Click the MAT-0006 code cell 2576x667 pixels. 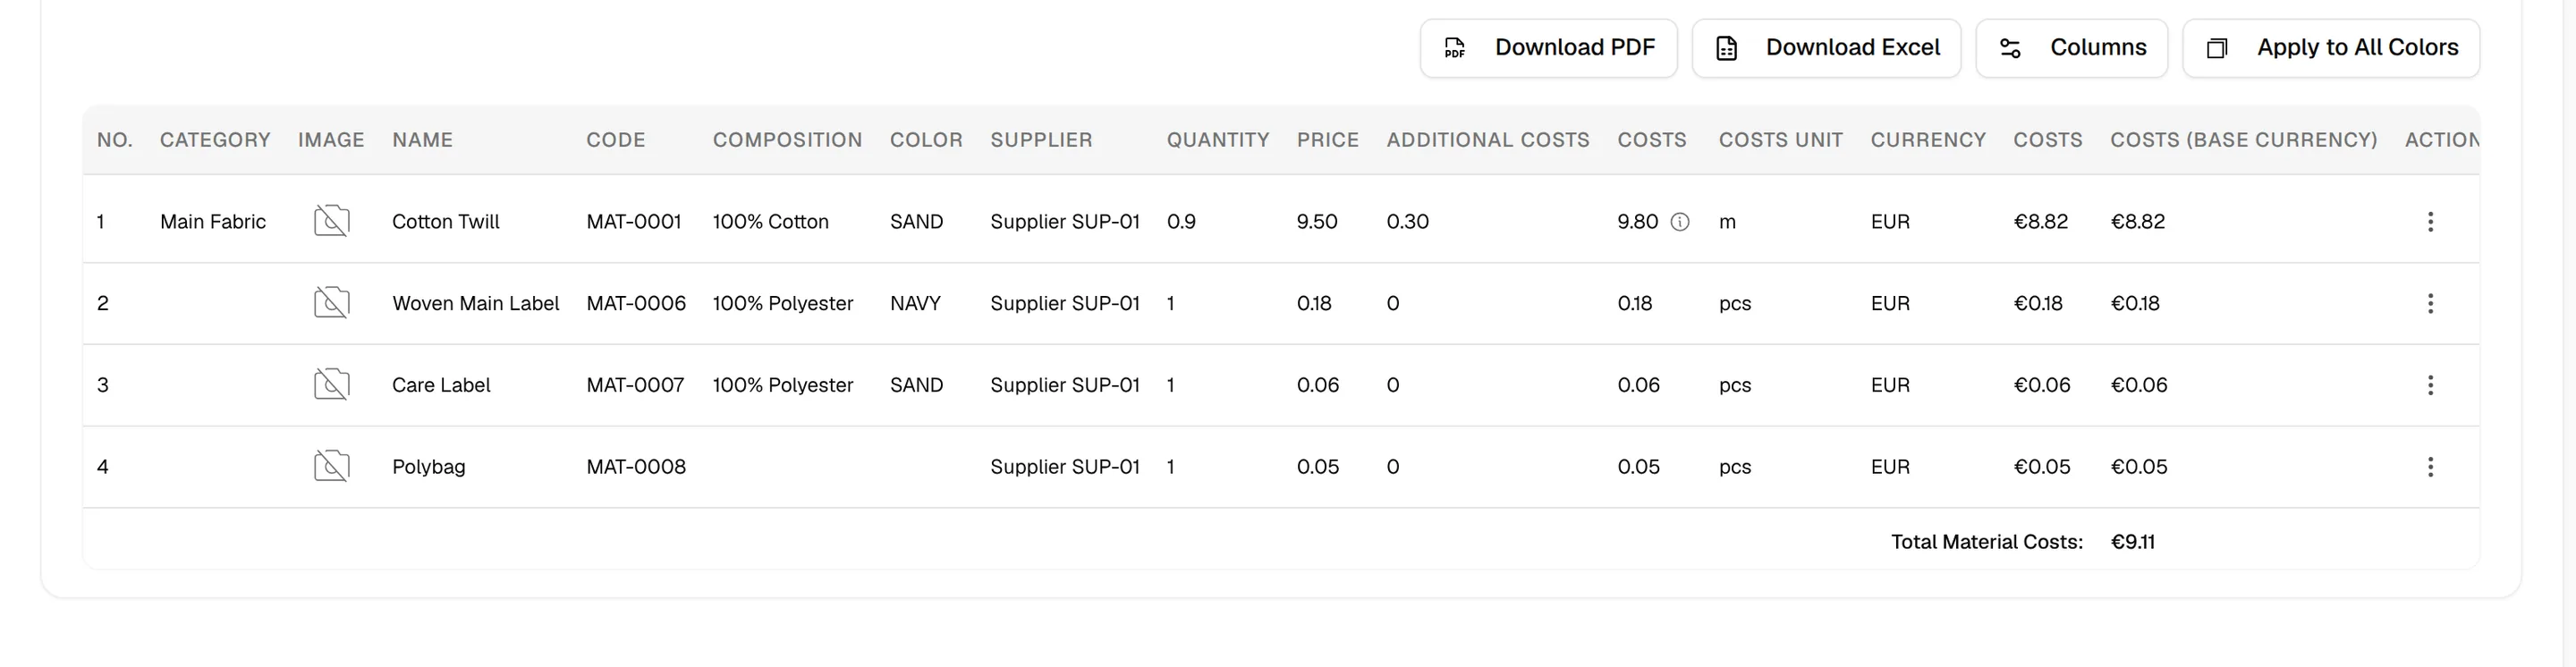point(636,303)
